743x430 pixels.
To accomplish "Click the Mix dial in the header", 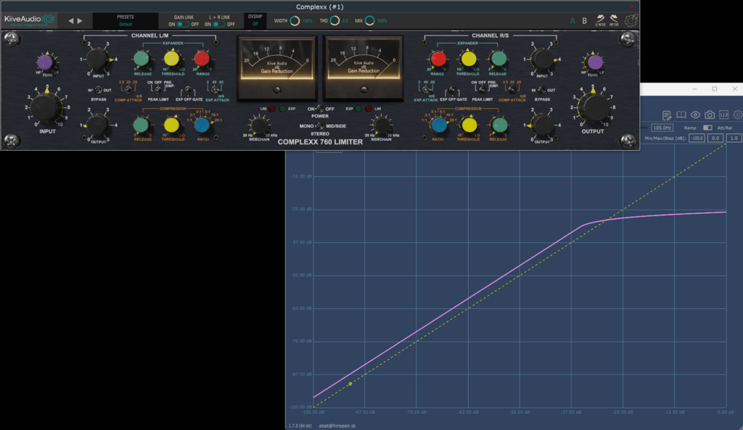I will point(369,21).
